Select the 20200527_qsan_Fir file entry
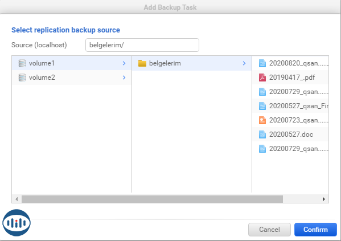The height and width of the screenshot is (241, 341). 290,106
